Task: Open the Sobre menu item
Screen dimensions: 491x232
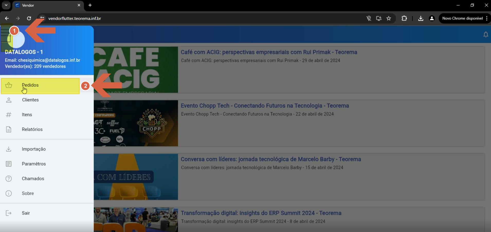Action: (47, 193)
